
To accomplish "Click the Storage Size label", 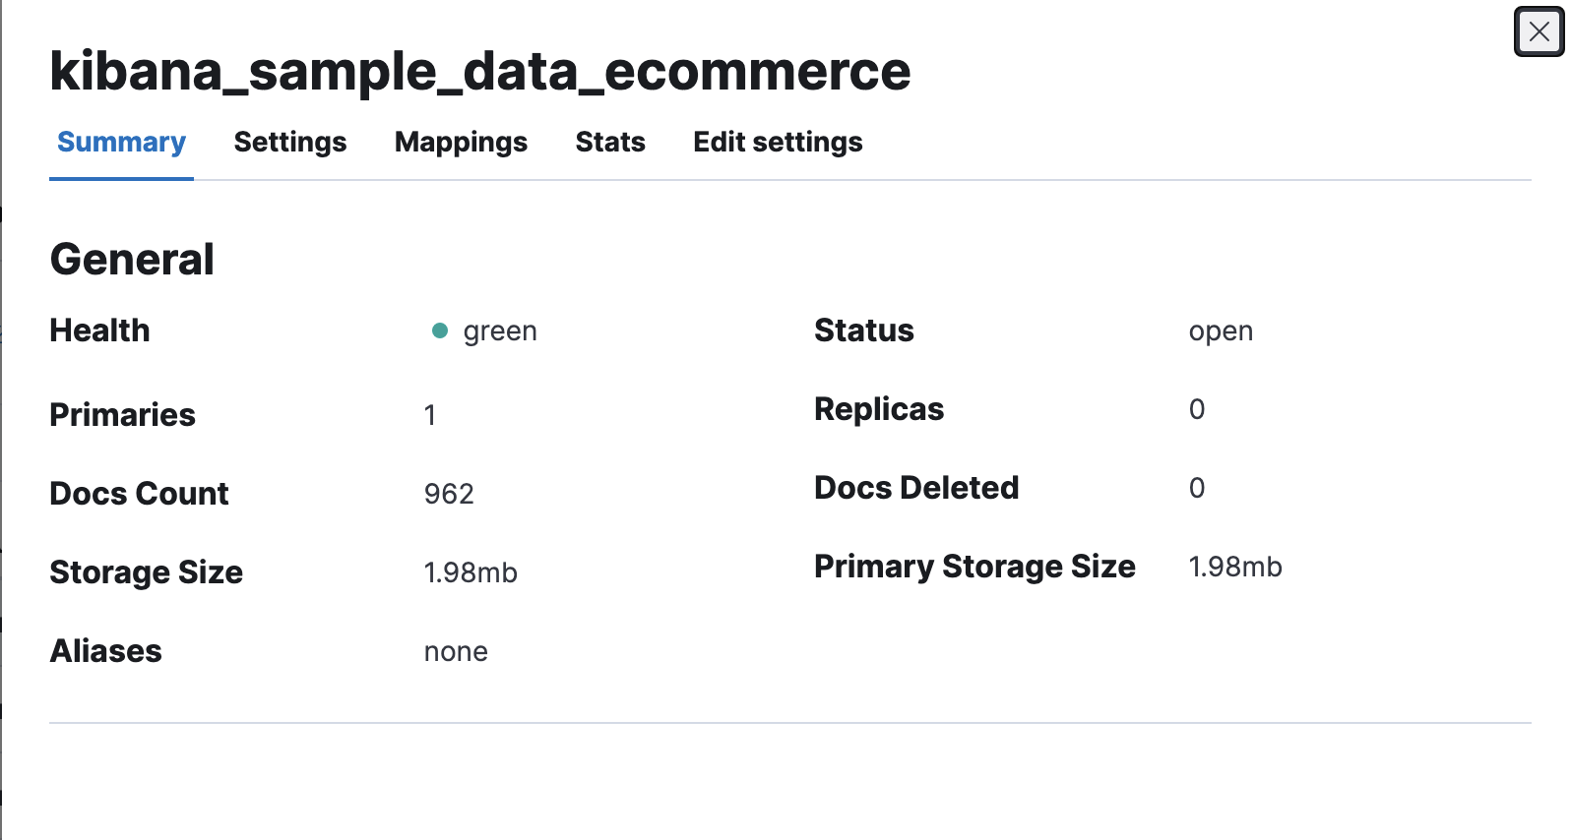I will click(146, 572).
